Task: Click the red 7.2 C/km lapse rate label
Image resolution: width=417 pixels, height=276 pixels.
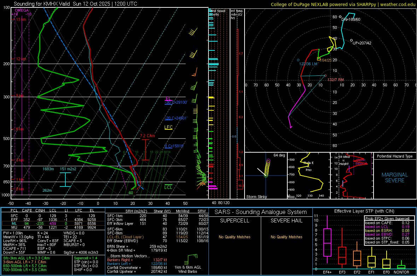Action: point(147,136)
